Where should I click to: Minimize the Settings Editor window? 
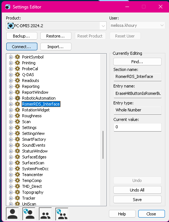127,7
